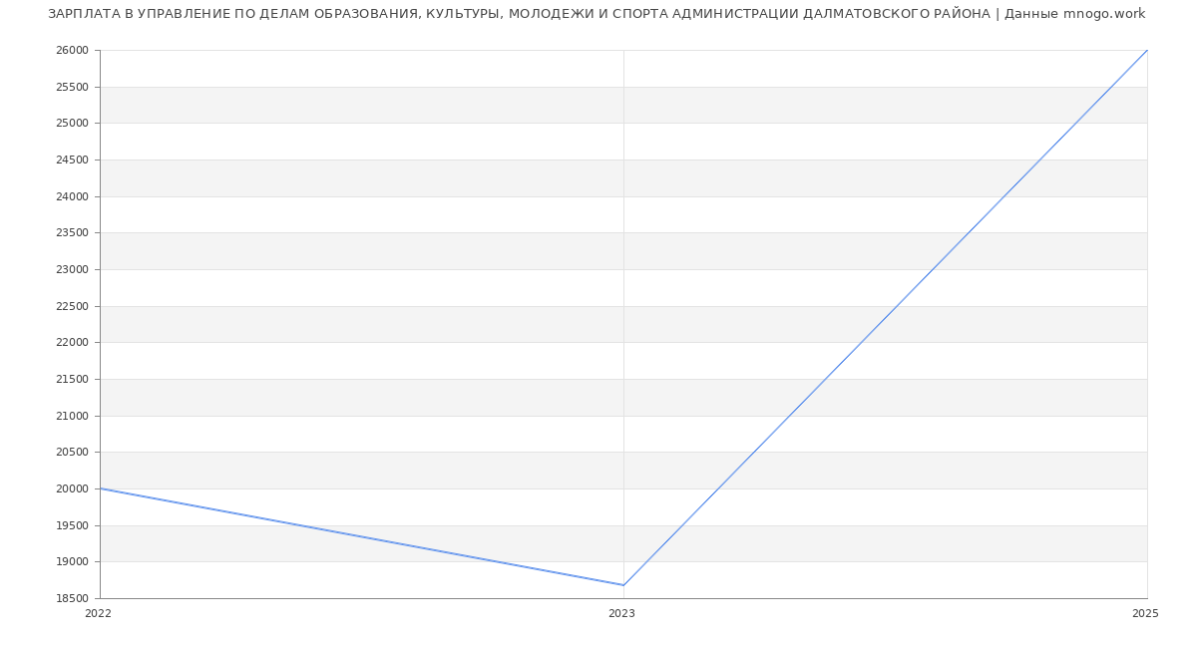
Task: Click the chart title text
Action: point(597,14)
